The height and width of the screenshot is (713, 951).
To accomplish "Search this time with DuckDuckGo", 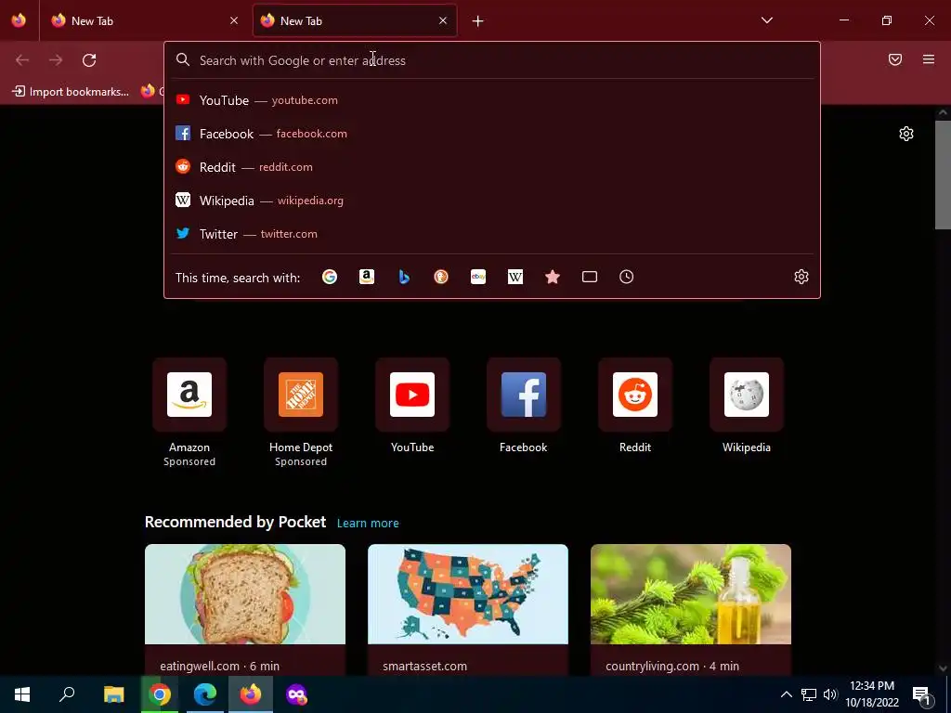I will [441, 277].
